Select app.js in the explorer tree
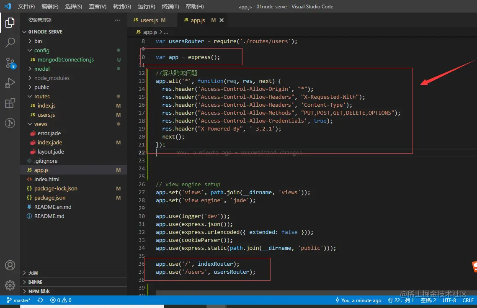 coord(74,170)
